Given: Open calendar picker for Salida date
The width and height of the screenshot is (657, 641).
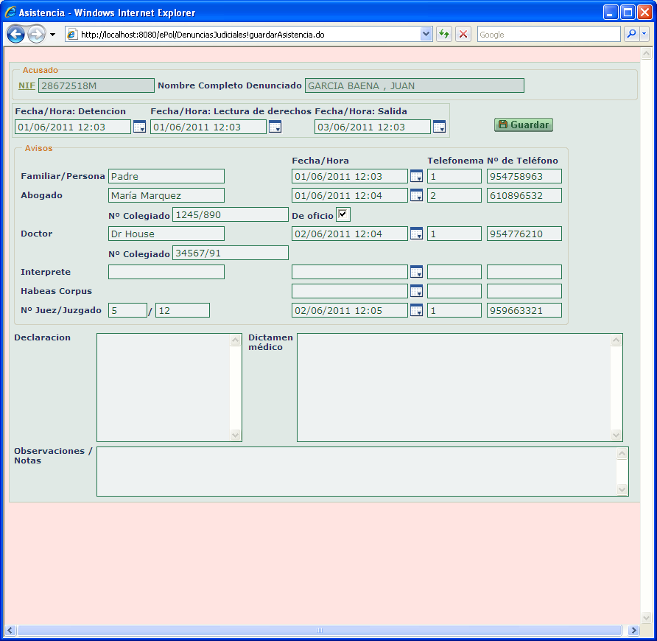Looking at the screenshot, I should (439, 127).
